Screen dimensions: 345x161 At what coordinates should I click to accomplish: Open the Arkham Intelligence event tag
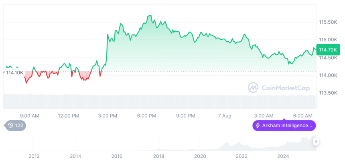[x=284, y=126]
